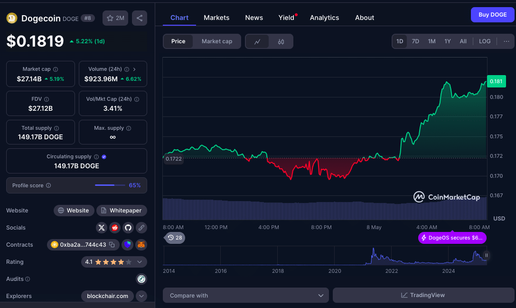Image resolution: width=516 pixels, height=308 pixels.
Task: Open Volume (24h) details arrow
Action: coord(134,69)
